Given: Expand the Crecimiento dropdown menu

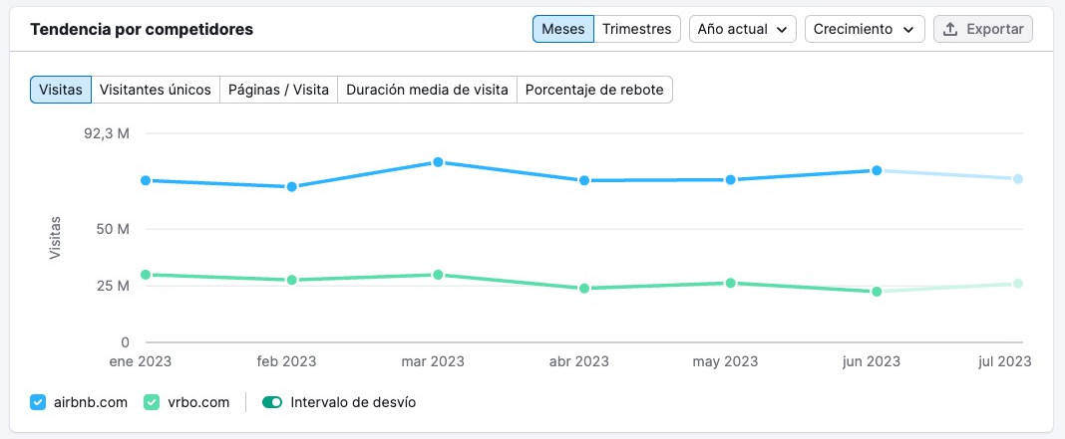Looking at the screenshot, I should [865, 29].
